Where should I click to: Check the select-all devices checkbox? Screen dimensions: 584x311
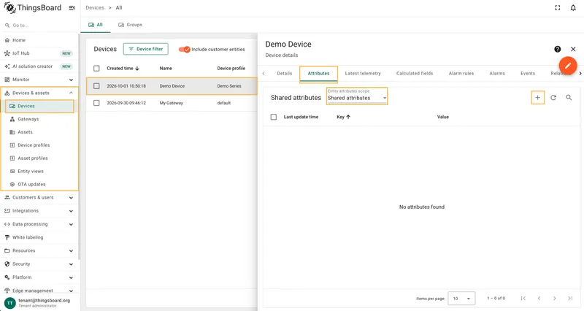(x=96, y=69)
